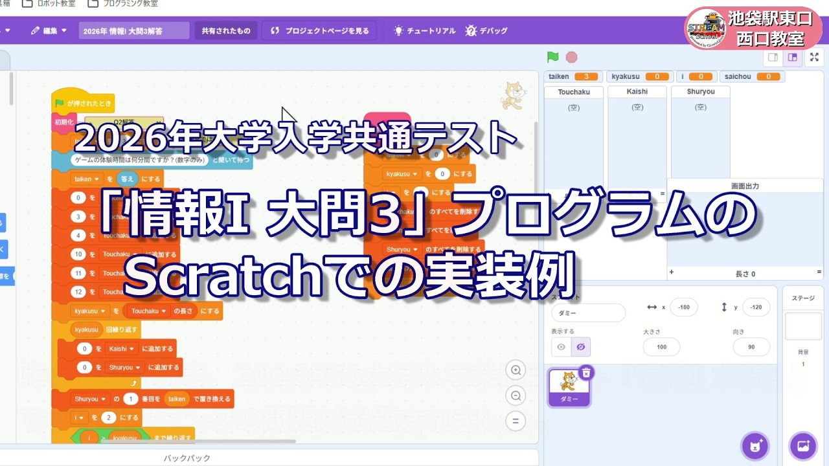Click the Kaishi list monitor header
The height and width of the screenshot is (466, 829).
coord(637,92)
